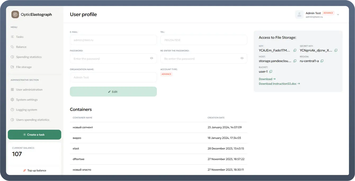Open User administration page
The image size is (355, 181).
[29, 90]
